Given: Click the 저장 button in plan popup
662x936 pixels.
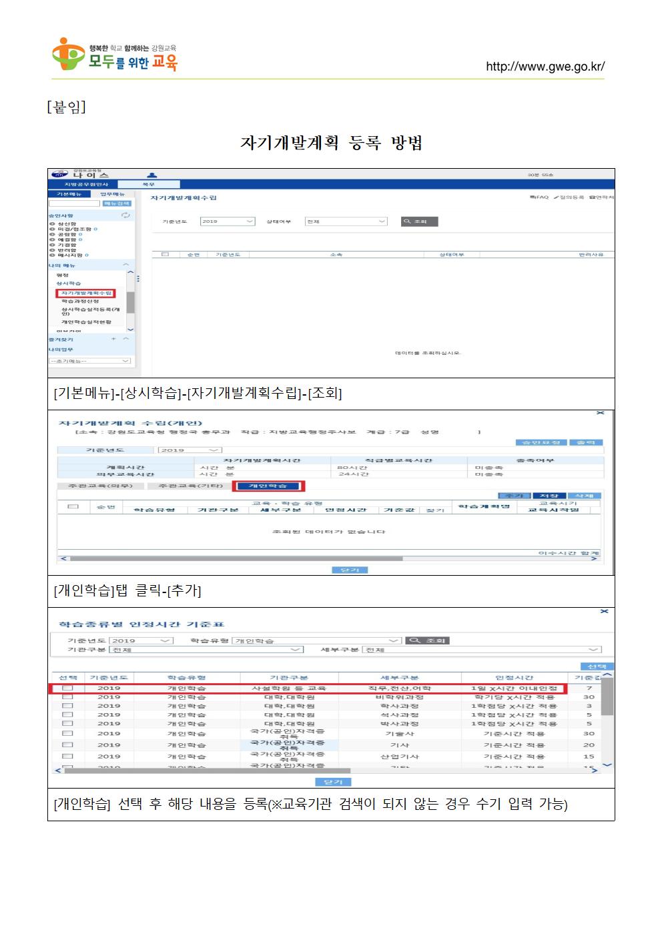Looking at the screenshot, I should click(549, 496).
